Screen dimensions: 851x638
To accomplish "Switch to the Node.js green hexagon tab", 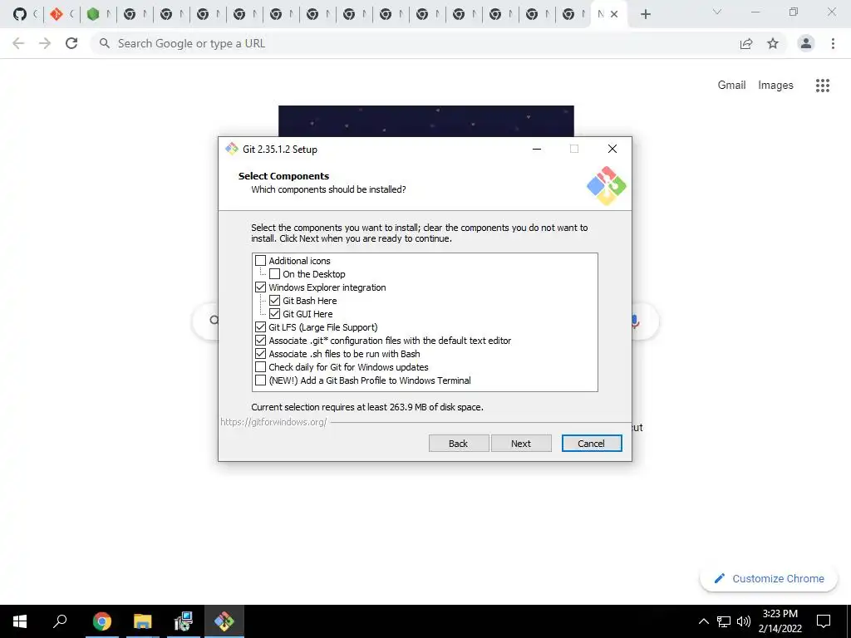I will click(93, 14).
